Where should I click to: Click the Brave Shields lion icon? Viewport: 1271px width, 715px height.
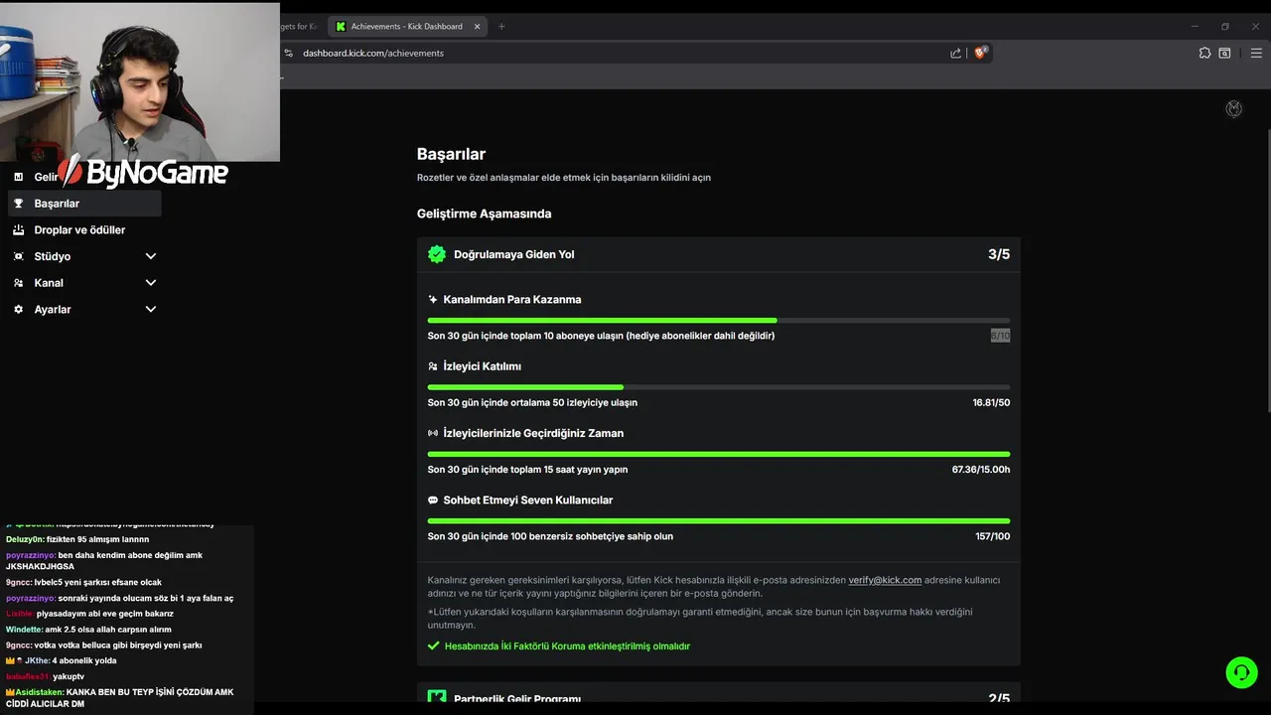point(980,53)
